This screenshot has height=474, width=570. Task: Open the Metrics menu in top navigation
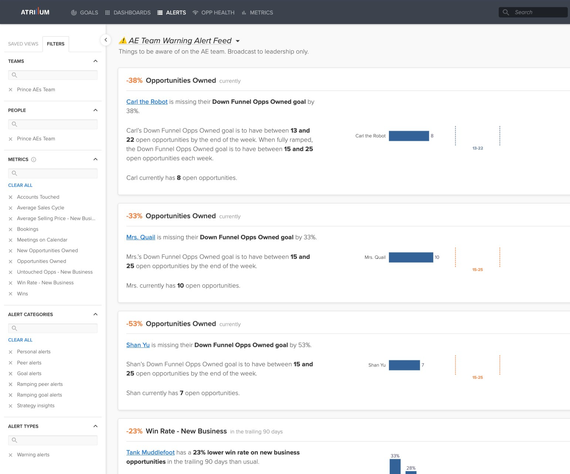[257, 13]
